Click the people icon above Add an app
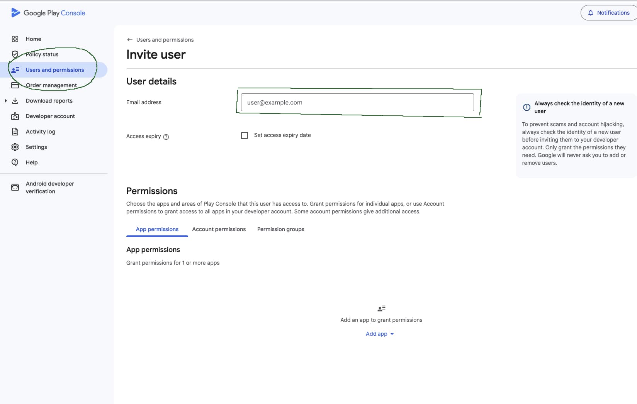 [381, 308]
